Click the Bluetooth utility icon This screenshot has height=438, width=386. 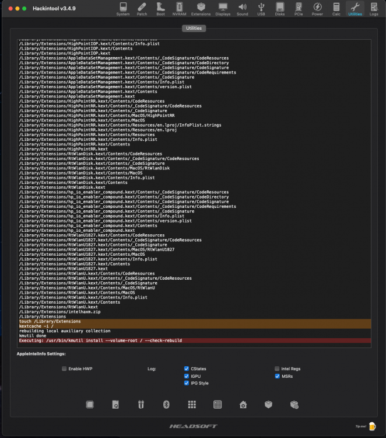click(x=167, y=405)
